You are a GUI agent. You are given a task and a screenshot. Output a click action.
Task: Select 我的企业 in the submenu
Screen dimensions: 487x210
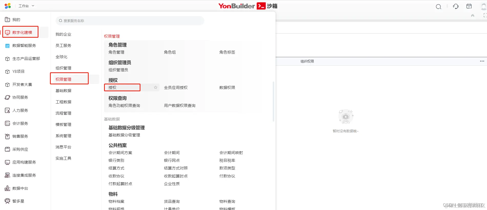point(63,34)
